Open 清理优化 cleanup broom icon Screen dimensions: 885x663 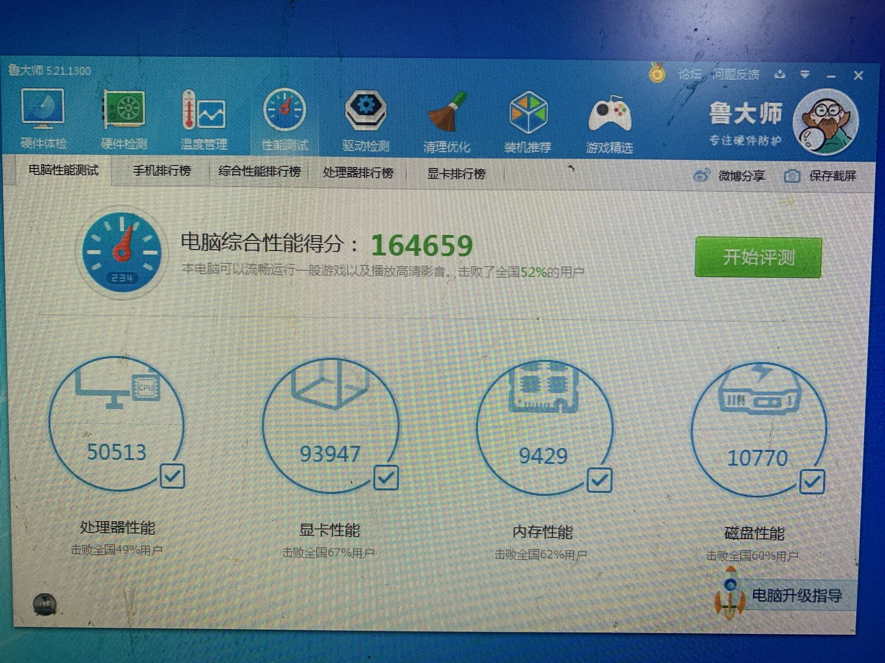(x=446, y=113)
